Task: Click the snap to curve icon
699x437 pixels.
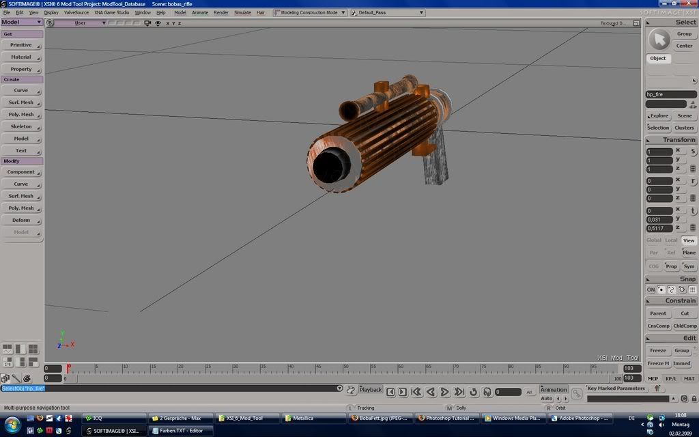Action: click(x=672, y=290)
